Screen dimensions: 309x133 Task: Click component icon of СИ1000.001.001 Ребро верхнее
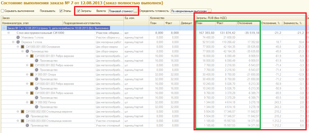(32, 56)
